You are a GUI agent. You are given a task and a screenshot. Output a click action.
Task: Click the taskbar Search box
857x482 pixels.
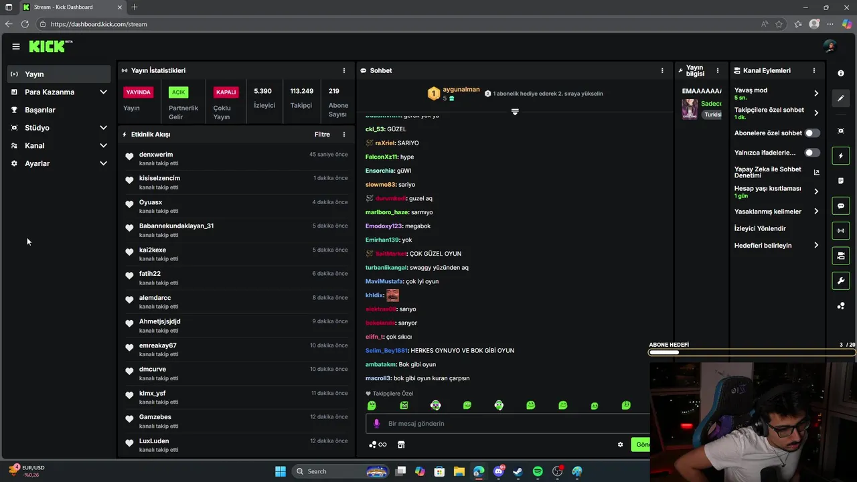coord(341,471)
